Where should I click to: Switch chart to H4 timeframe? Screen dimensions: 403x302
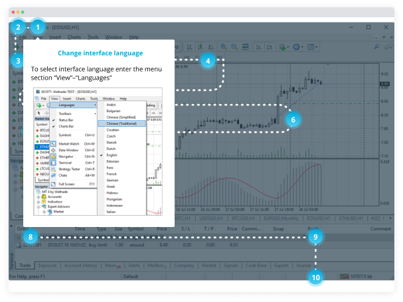187,57
